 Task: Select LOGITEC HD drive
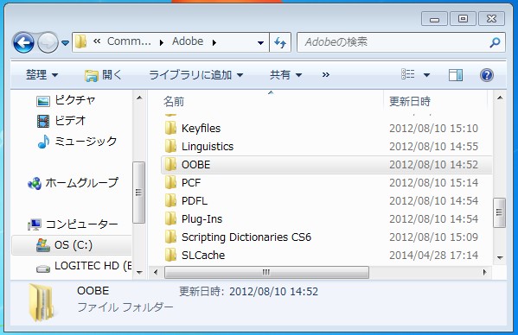point(84,266)
